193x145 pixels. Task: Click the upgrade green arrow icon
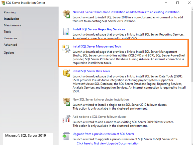(66, 136)
